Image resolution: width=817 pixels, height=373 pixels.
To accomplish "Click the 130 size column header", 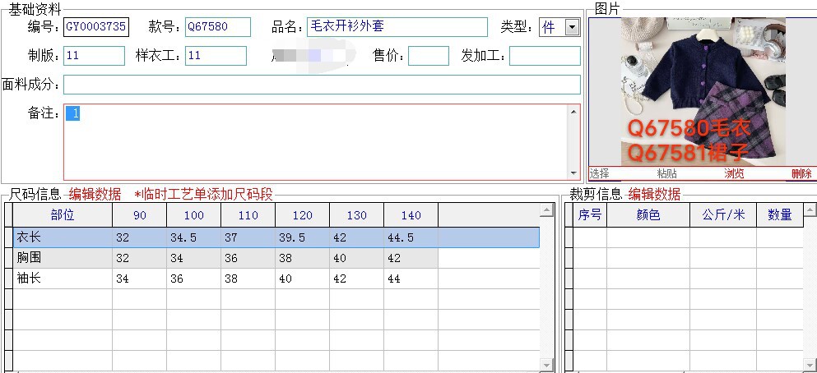I will coord(356,215).
